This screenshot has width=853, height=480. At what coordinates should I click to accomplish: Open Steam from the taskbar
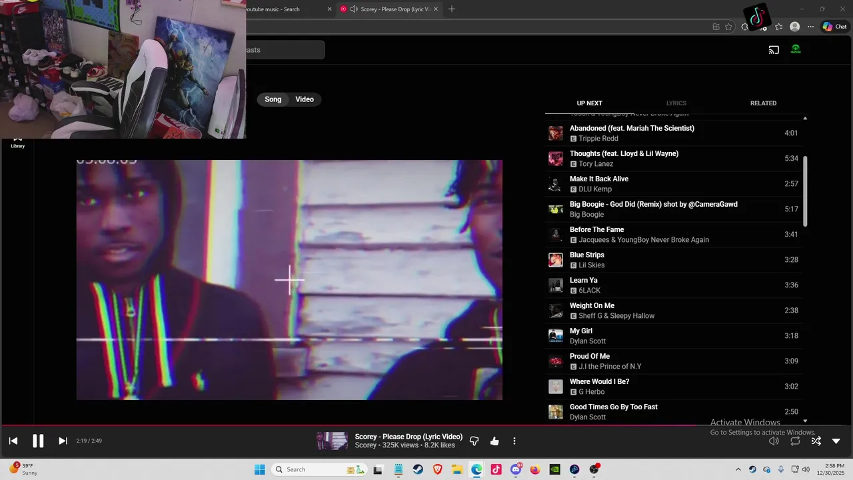[x=418, y=469]
